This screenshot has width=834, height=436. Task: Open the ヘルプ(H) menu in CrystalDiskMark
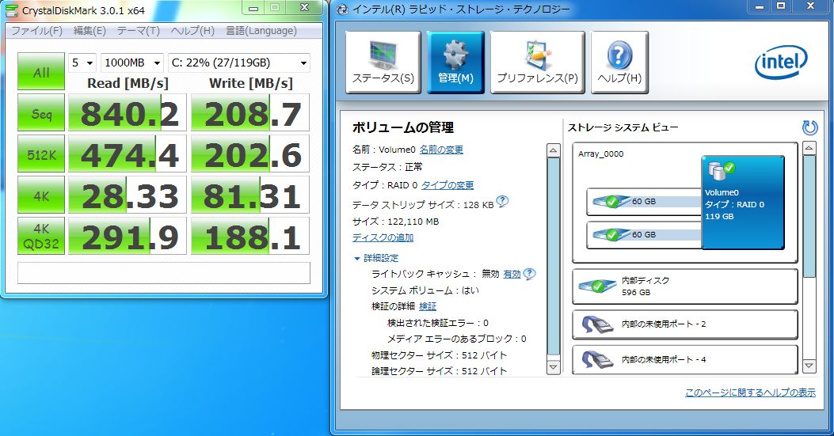click(x=192, y=31)
